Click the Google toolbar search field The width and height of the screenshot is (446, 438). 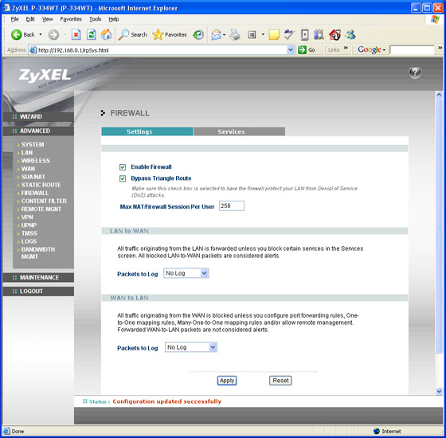(412, 50)
